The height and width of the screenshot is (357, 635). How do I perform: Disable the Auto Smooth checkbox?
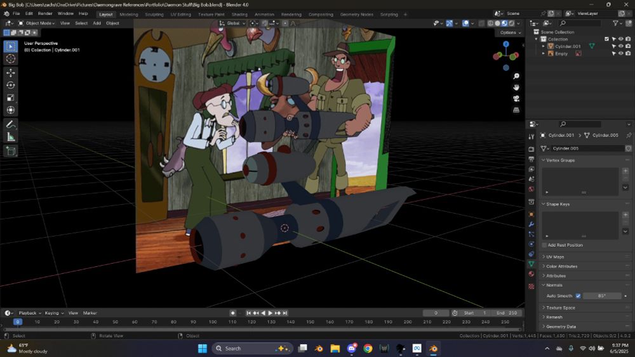[578, 296]
